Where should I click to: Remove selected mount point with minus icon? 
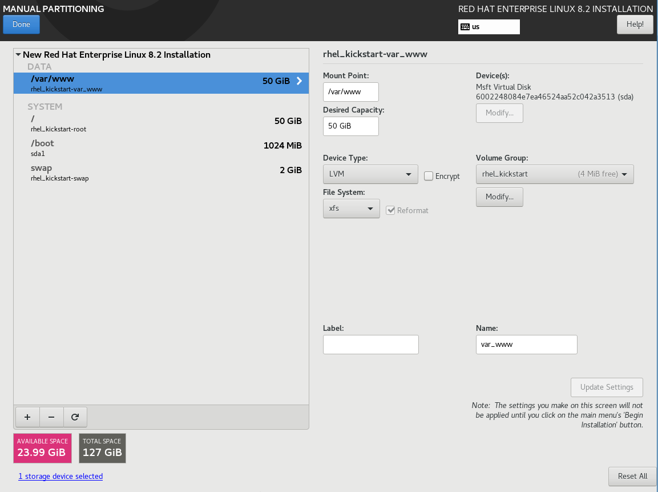point(51,417)
